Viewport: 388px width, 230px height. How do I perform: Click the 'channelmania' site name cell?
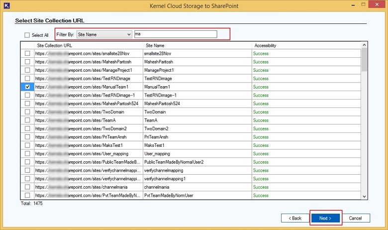tap(197, 187)
